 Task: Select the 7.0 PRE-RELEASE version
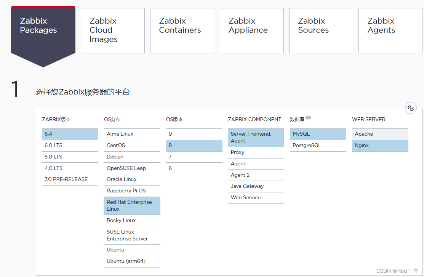point(70,179)
